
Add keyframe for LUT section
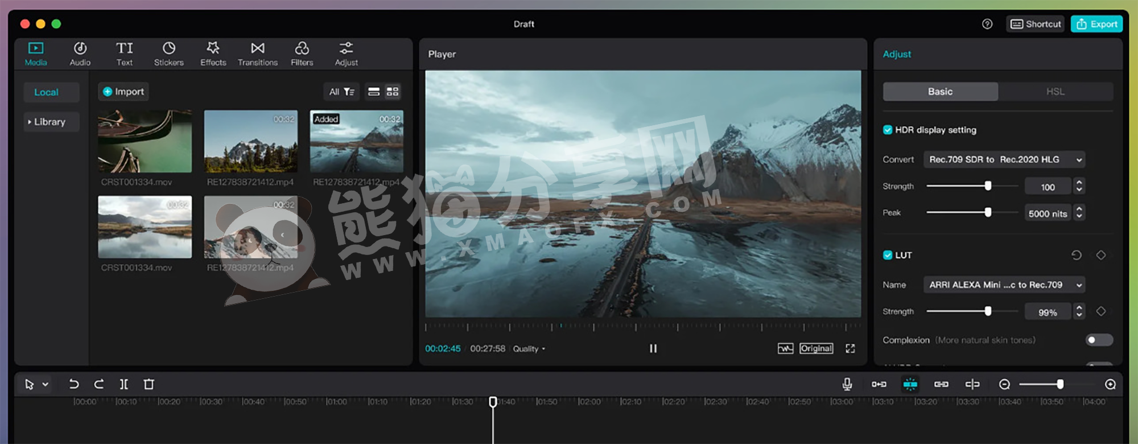[x=1101, y=255]
